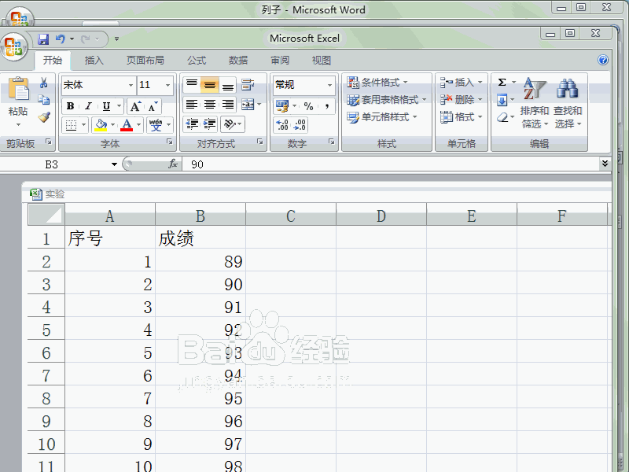Apply percent style to the cell

(308, 106)
